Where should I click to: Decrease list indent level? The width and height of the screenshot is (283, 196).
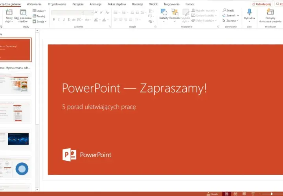pos(132,13)
